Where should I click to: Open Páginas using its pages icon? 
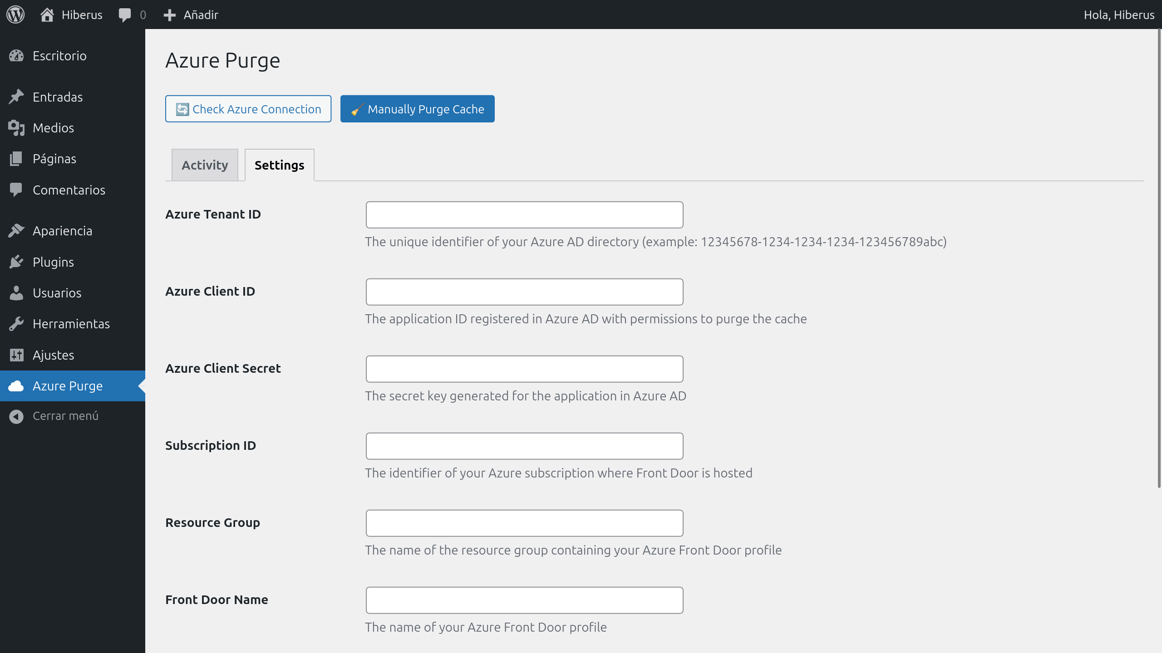[17, 158]
